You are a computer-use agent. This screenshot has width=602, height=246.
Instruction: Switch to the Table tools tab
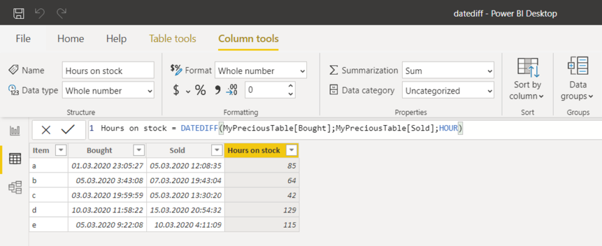click(x=172, y=39)
